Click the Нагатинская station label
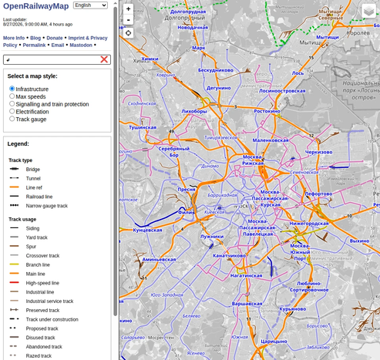The image size is (380, 360). click(x=246, y=276)
